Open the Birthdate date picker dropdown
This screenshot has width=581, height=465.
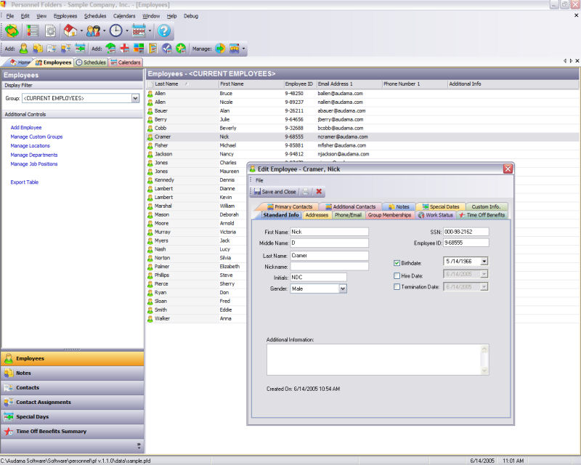point(484,262)
